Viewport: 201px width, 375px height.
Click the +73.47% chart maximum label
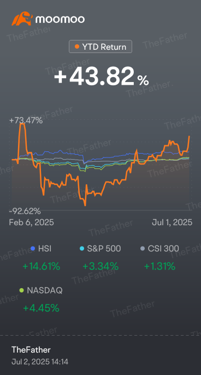[26, 120]
